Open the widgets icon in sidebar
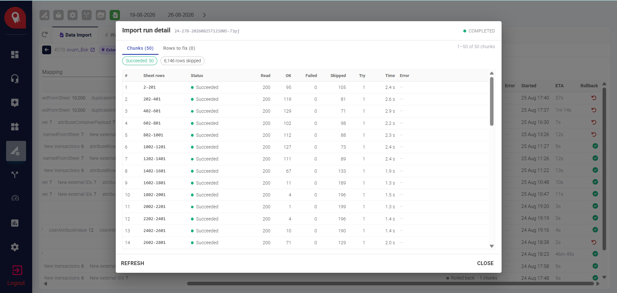This screenshot has width=617, height=293. tap(15, 127)
